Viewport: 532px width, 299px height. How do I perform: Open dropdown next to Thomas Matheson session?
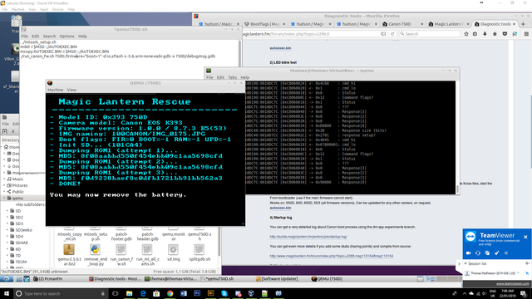tap(518, 273)
